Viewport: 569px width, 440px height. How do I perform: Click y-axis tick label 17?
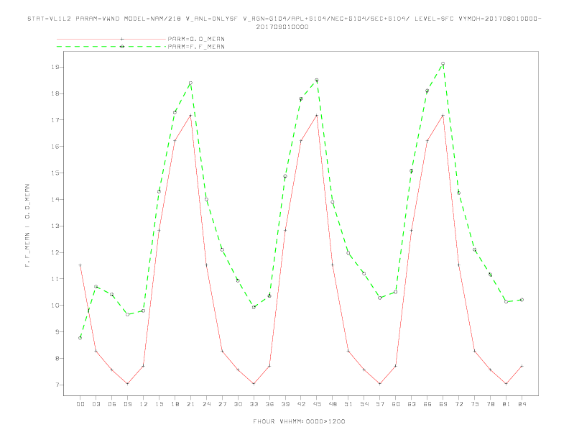click(x=55, y=120)
